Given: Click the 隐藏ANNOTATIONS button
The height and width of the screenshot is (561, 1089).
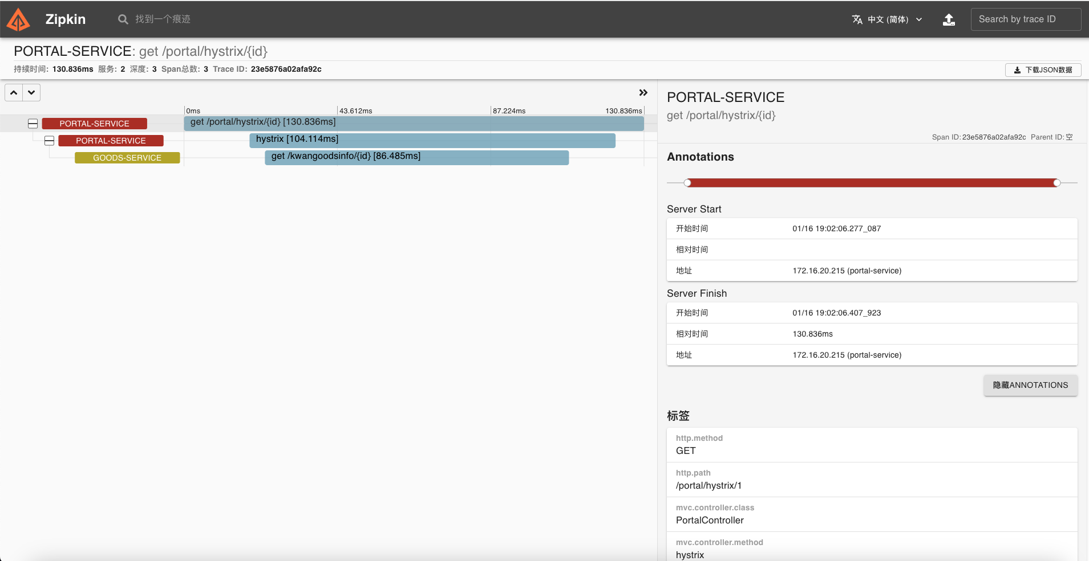Looking at the screenshot, I should point(1030,385).
